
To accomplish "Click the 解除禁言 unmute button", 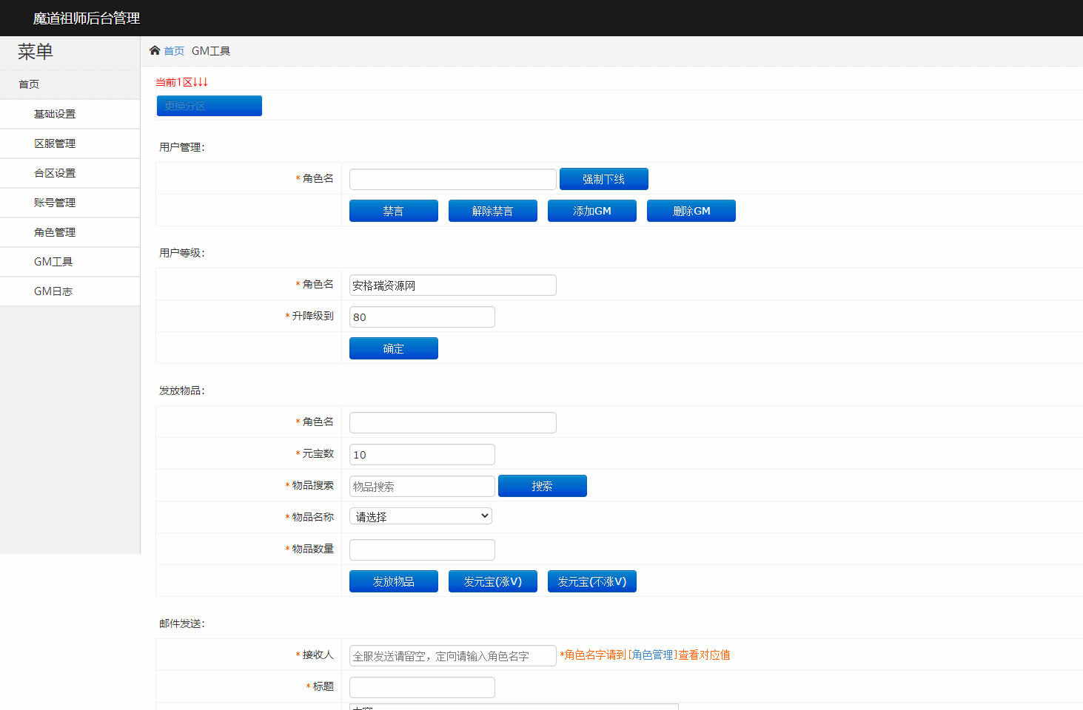I will [492, 210].
